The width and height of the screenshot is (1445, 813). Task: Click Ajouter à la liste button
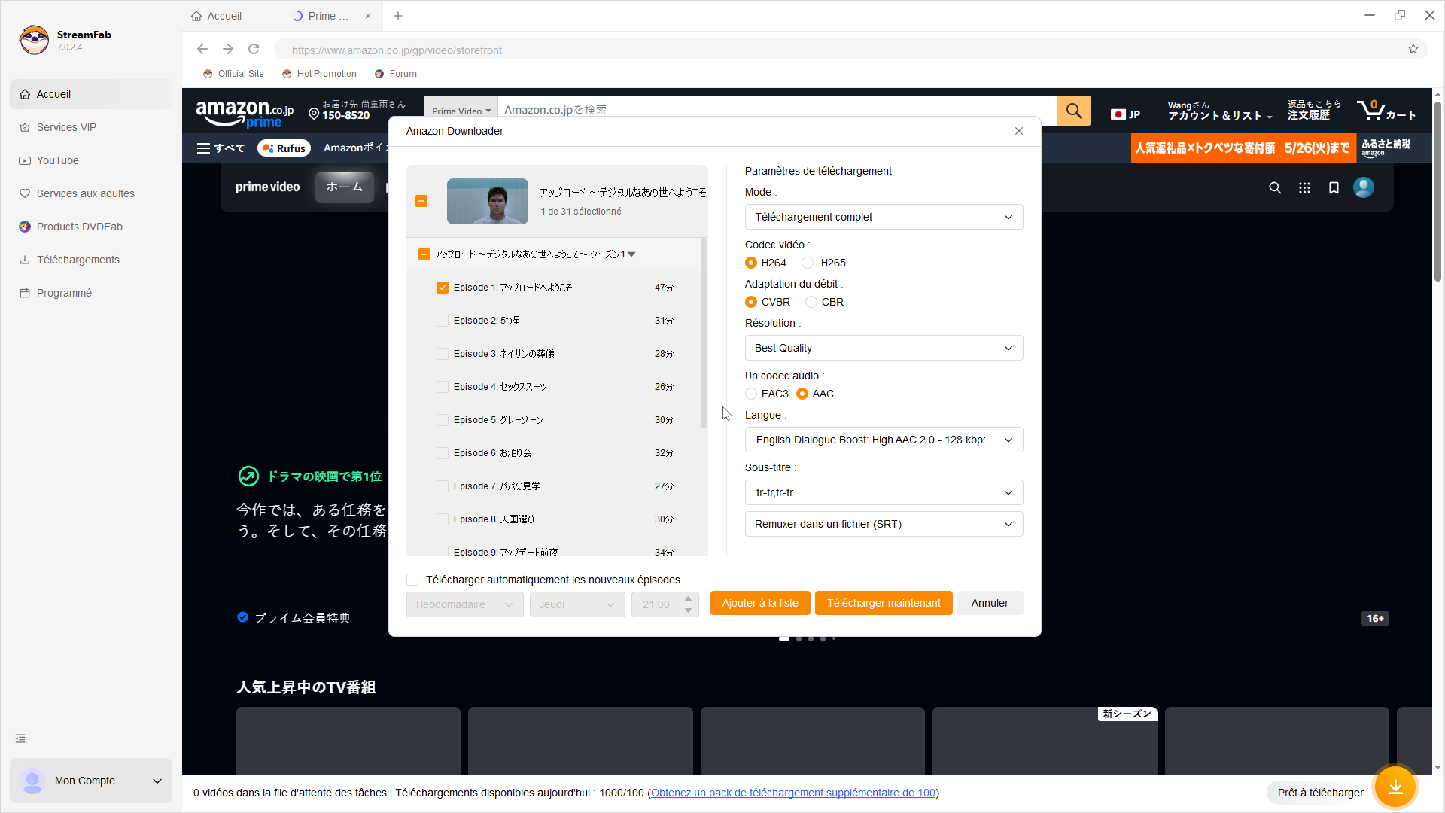click(x=760, y=603)
